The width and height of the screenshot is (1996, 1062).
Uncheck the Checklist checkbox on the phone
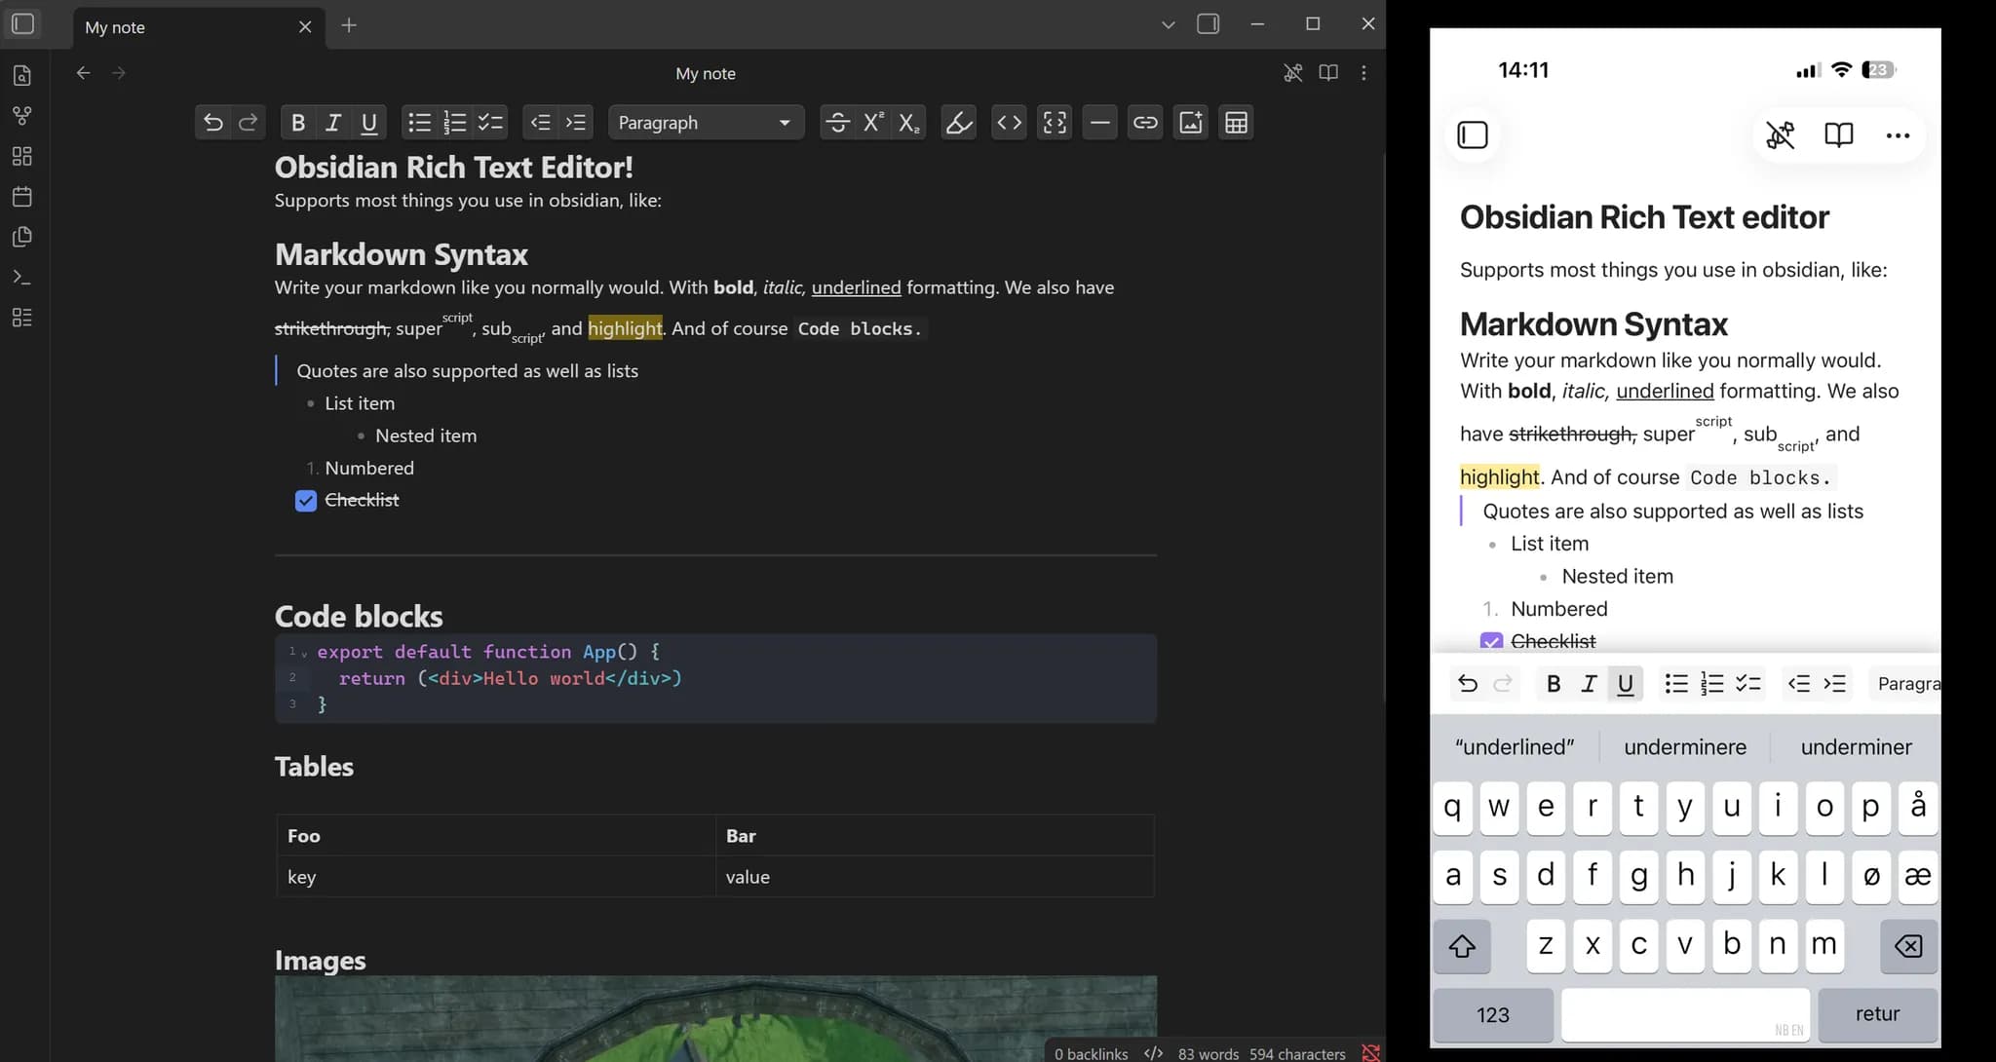1491,642
